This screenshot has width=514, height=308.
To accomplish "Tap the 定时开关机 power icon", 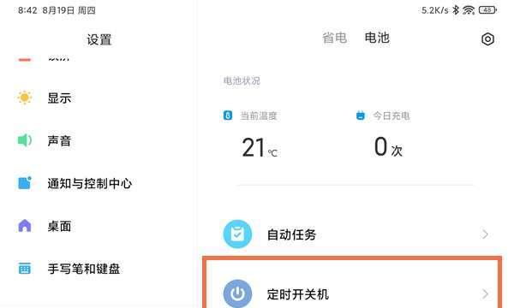I will 237,293.
